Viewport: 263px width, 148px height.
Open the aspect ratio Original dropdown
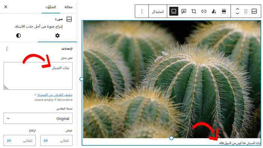pos(38,118)
